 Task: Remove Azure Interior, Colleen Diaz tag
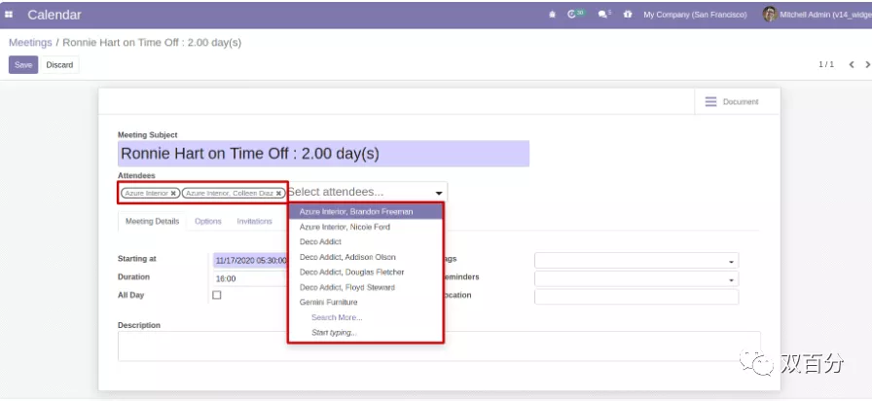pyautogui.click(x=278, y=193)
